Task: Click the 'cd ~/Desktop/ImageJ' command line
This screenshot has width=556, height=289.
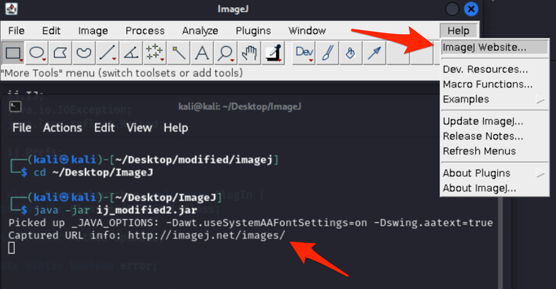Action: 94,172
